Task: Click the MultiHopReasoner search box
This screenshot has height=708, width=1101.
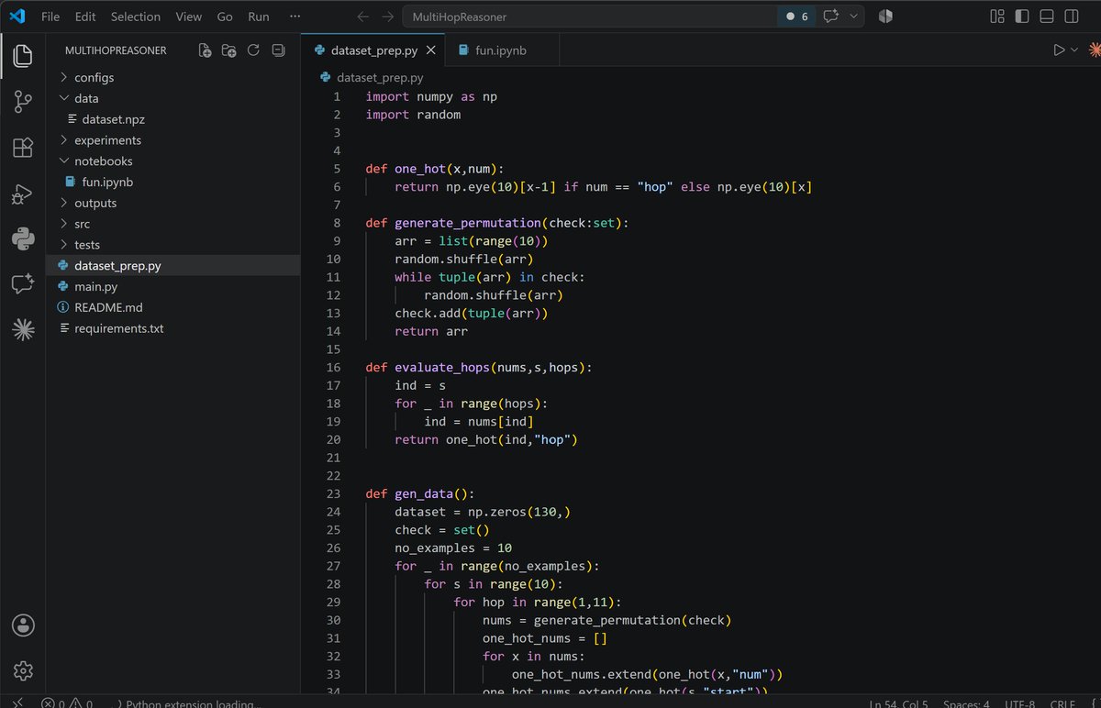Action: tap(592, 17)
